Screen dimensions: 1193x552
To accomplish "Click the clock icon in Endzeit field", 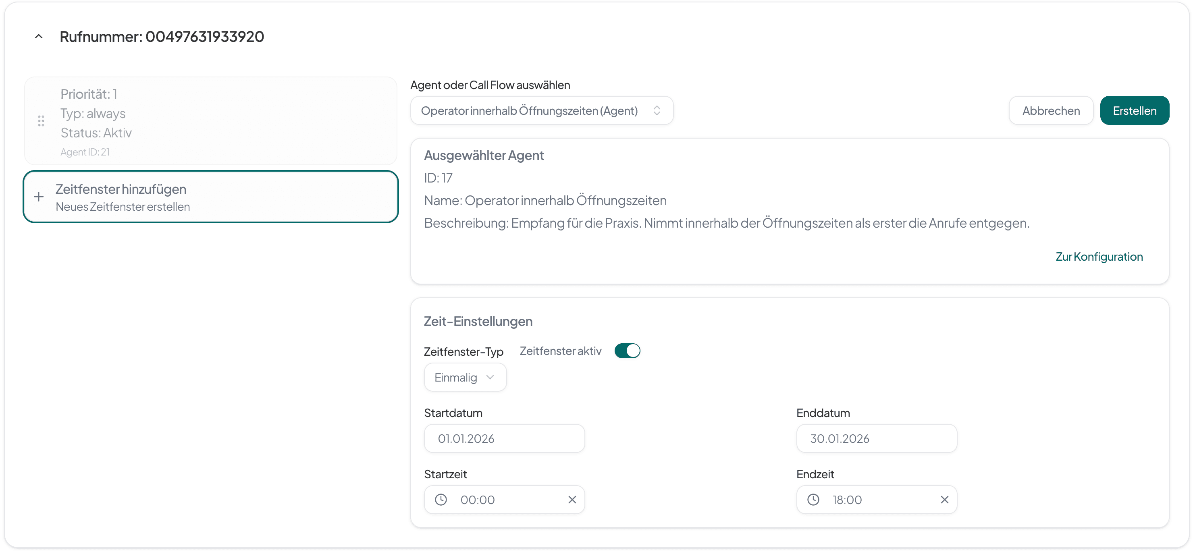I will tap(813, 500).
